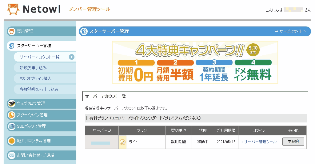Open 新規お申し込み submenu item

pyautogui.click(x=45, y=68)
